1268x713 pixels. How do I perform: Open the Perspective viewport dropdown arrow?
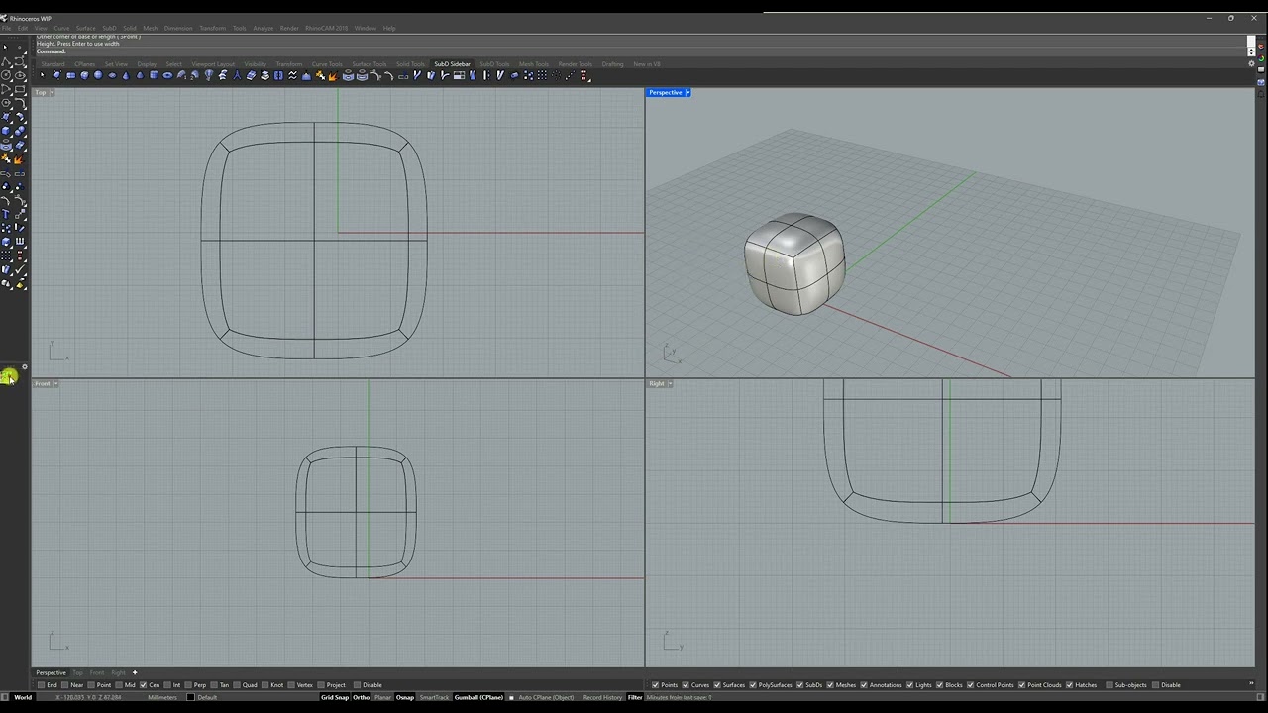(687, 92)
